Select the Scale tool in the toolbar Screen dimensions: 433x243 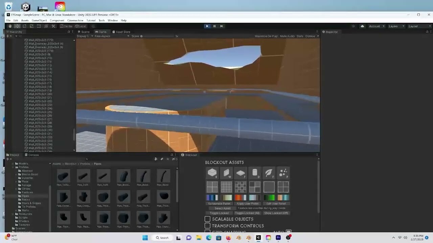(x=32, y=26)
